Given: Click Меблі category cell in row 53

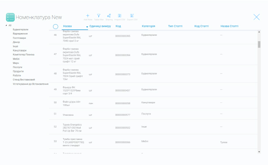Looking at the screenshot, I should tap(145, 141).
